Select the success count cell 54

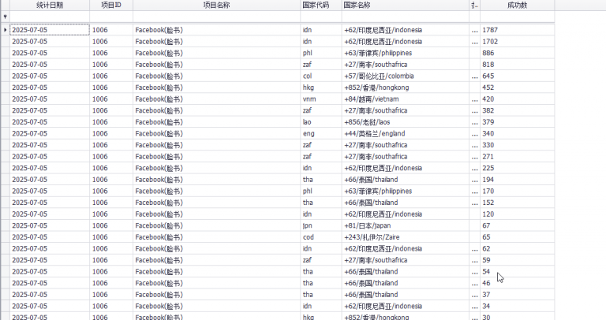[518, 271]
